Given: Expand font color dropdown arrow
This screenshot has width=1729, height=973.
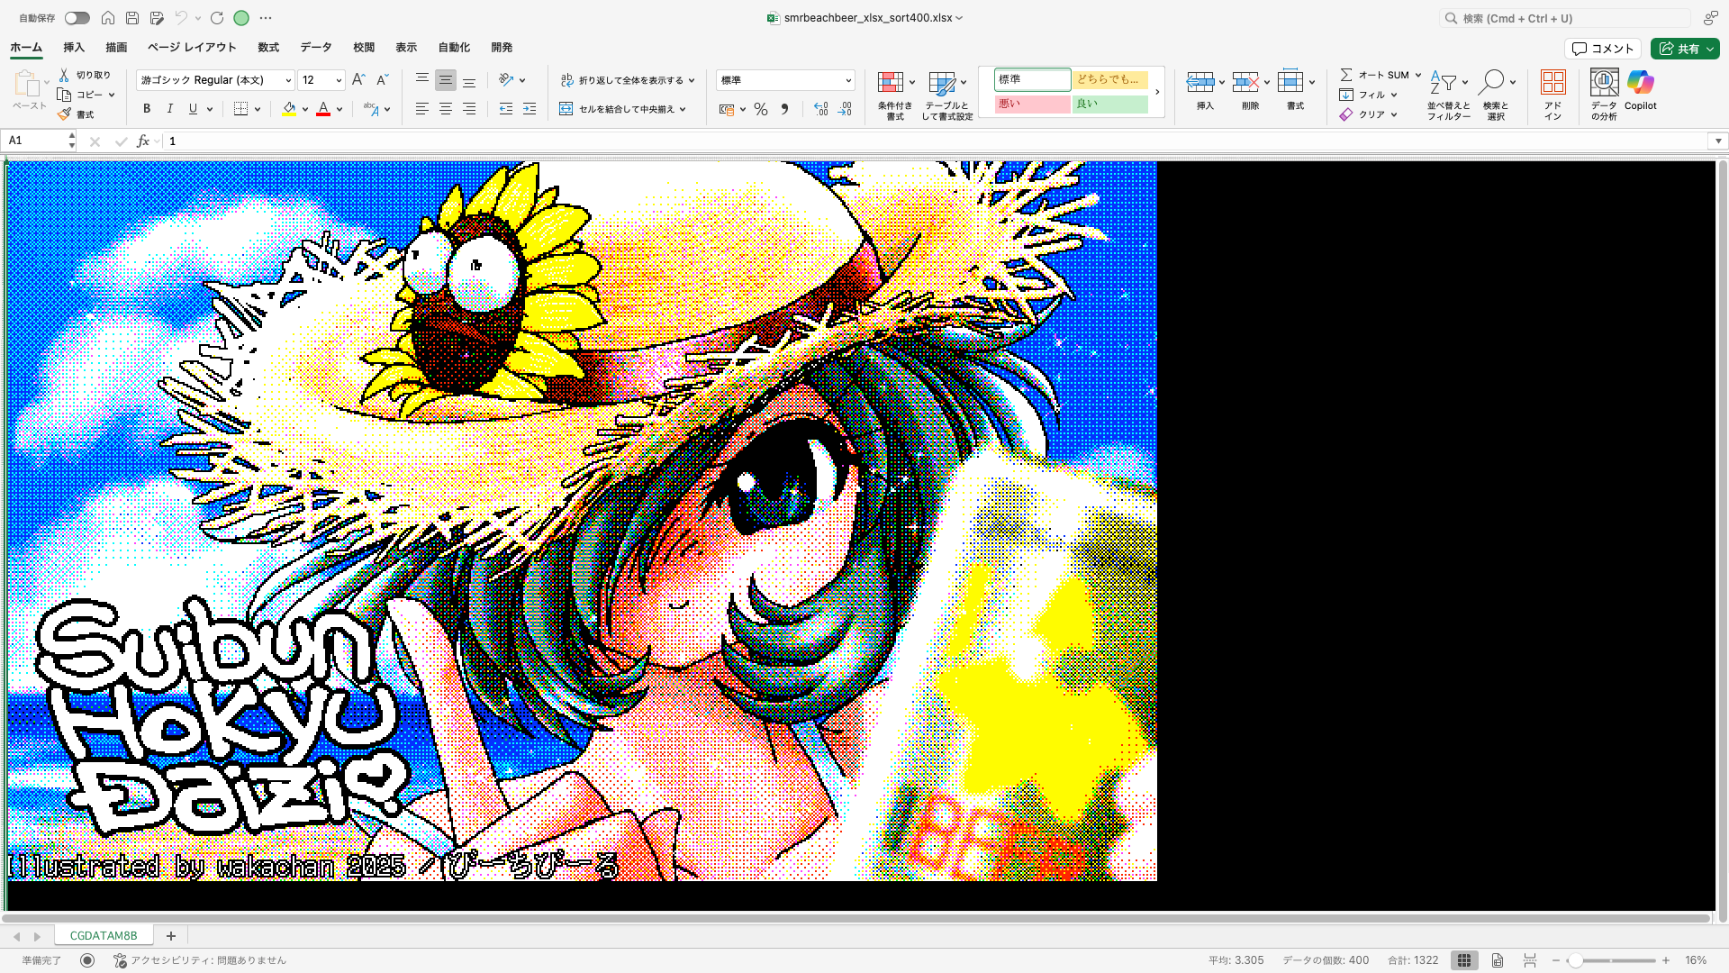Looking at the screenshot, I should (x=339, y=109).
